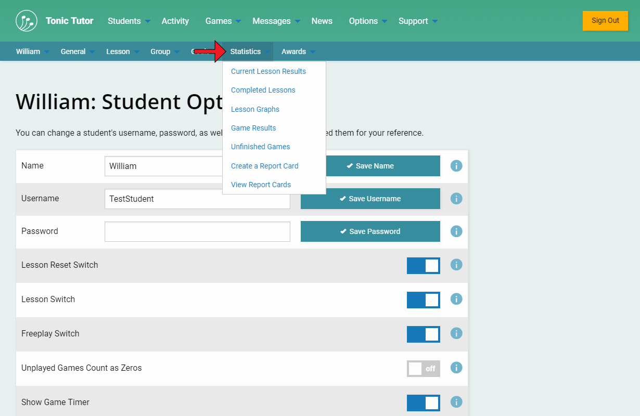
Task: Choose Create a Report Card menu entry
Action: tap(264, 166)
